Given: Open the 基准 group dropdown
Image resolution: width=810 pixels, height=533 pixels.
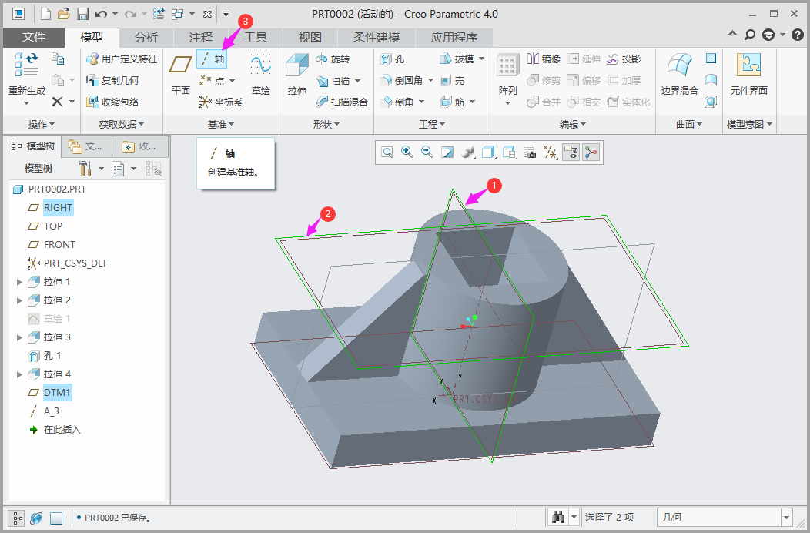Looking at the screenshot, I should pos(221,124).
